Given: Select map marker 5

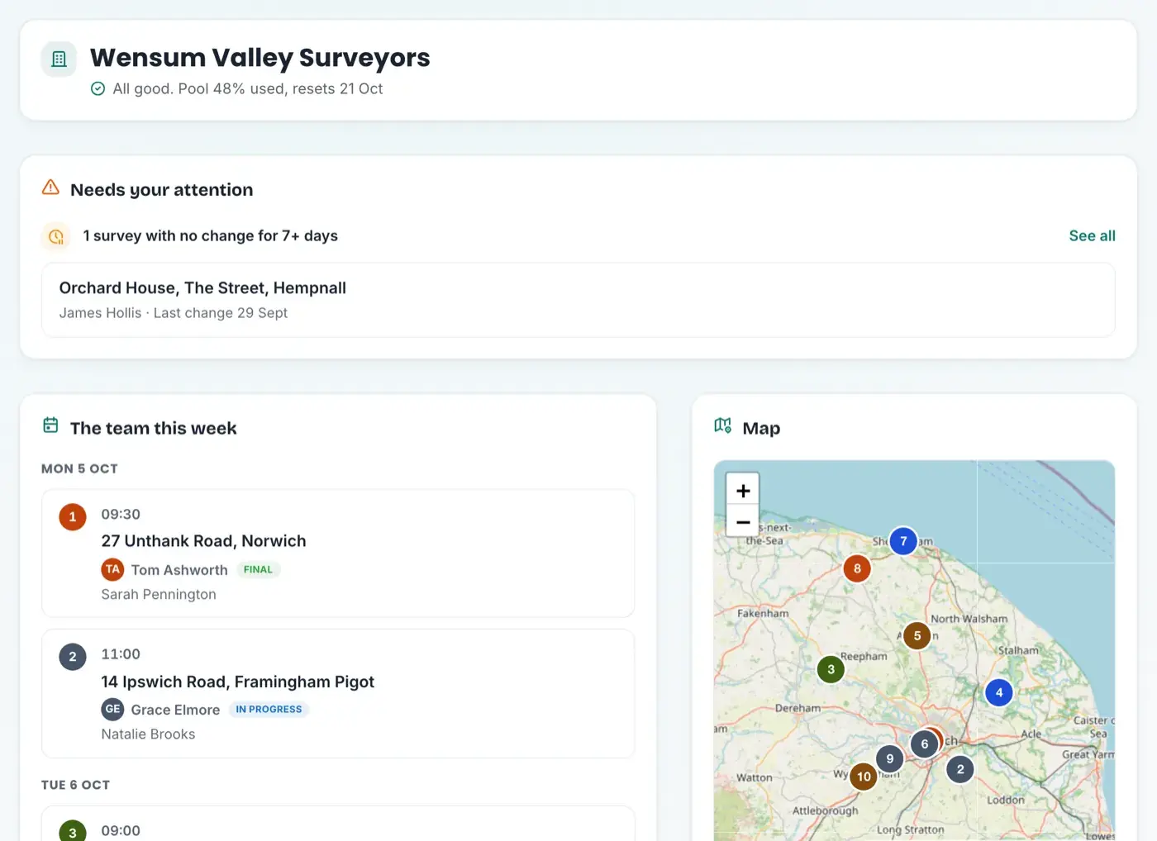Looking at the screenshot, I should click(x=917, y=636).
